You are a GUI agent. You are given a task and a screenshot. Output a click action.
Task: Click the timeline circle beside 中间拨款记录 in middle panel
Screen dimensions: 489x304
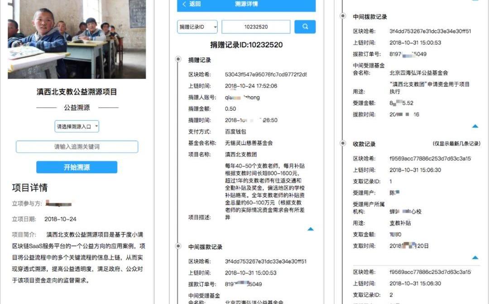coord(177,247)
